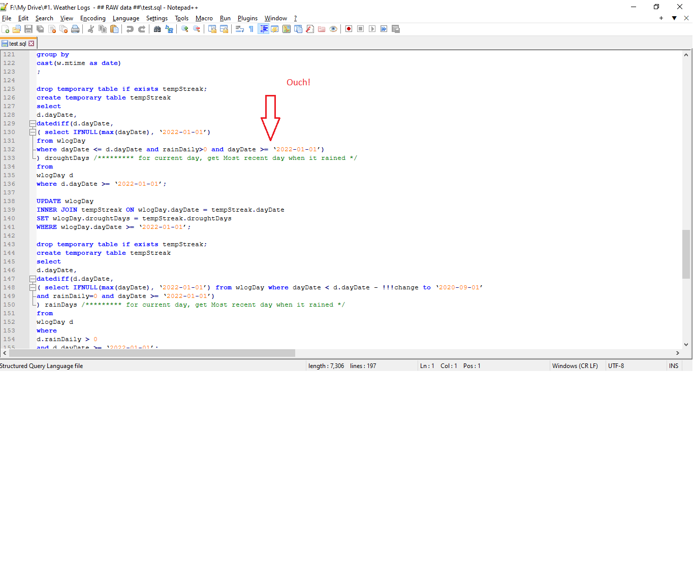
Task: Click the vertical scrollbar thumb
Action: 686,254
